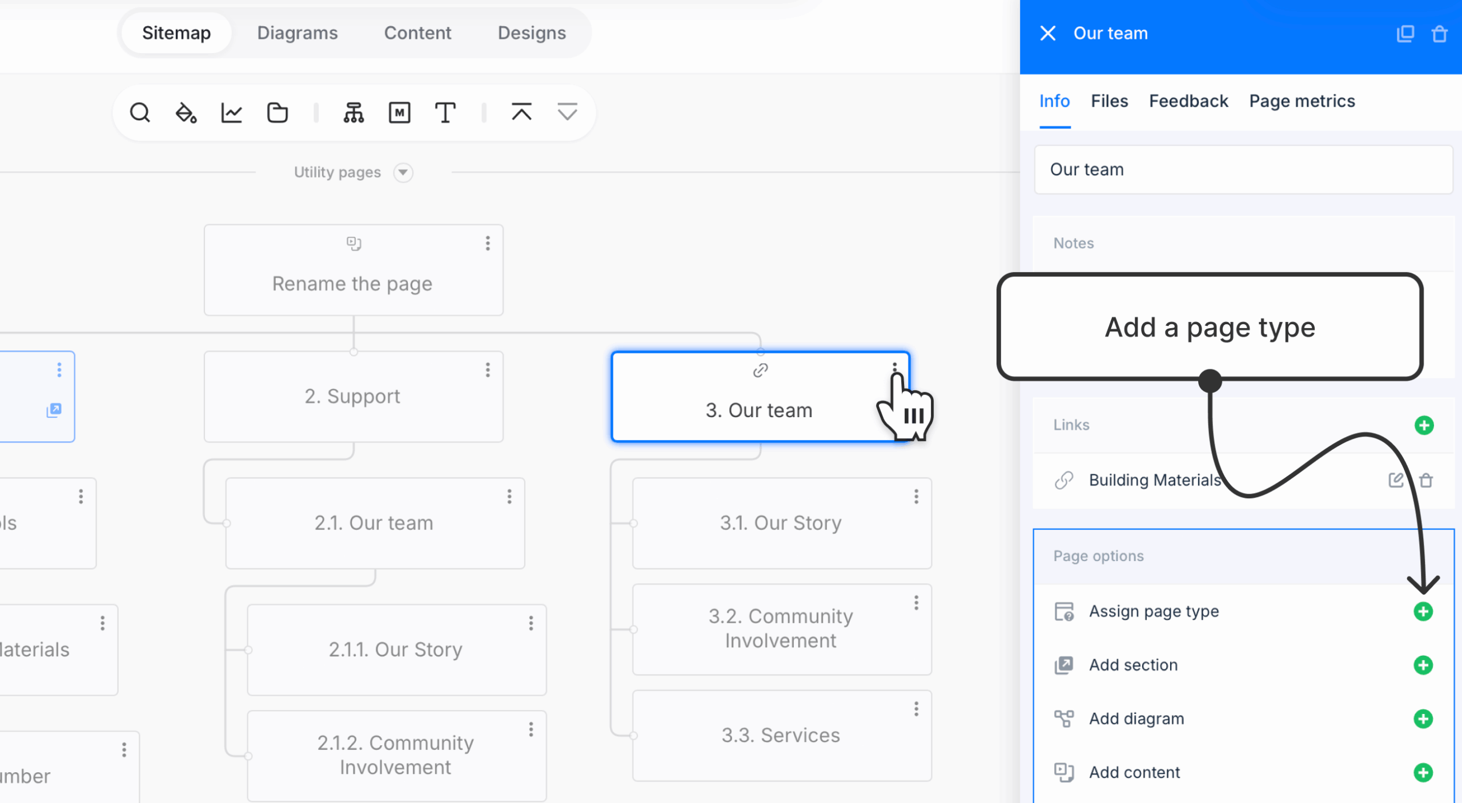Image resolution: width=1462 pixels, height=803 pixels.
Task: Click the folder icon in toolbar
Action: point(278,112)
